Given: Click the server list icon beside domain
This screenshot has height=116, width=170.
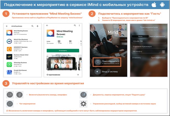Looking at the screenshot, I should 163,52.
